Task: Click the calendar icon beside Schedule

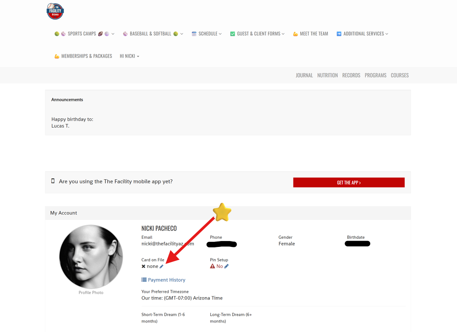Action: (194, 34)
